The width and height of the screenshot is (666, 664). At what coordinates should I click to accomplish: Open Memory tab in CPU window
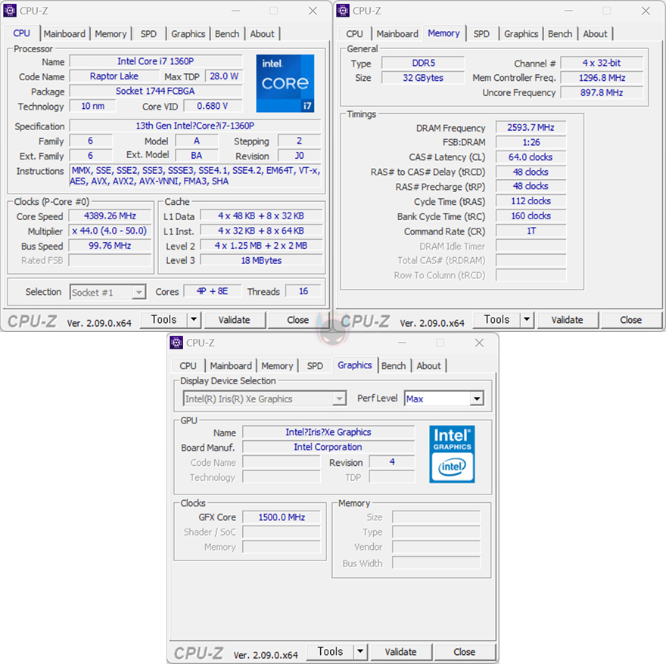coord(110,34)
